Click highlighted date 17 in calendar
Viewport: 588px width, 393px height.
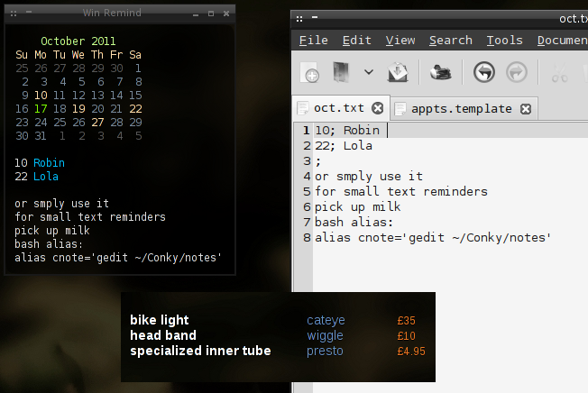point(41,109)
